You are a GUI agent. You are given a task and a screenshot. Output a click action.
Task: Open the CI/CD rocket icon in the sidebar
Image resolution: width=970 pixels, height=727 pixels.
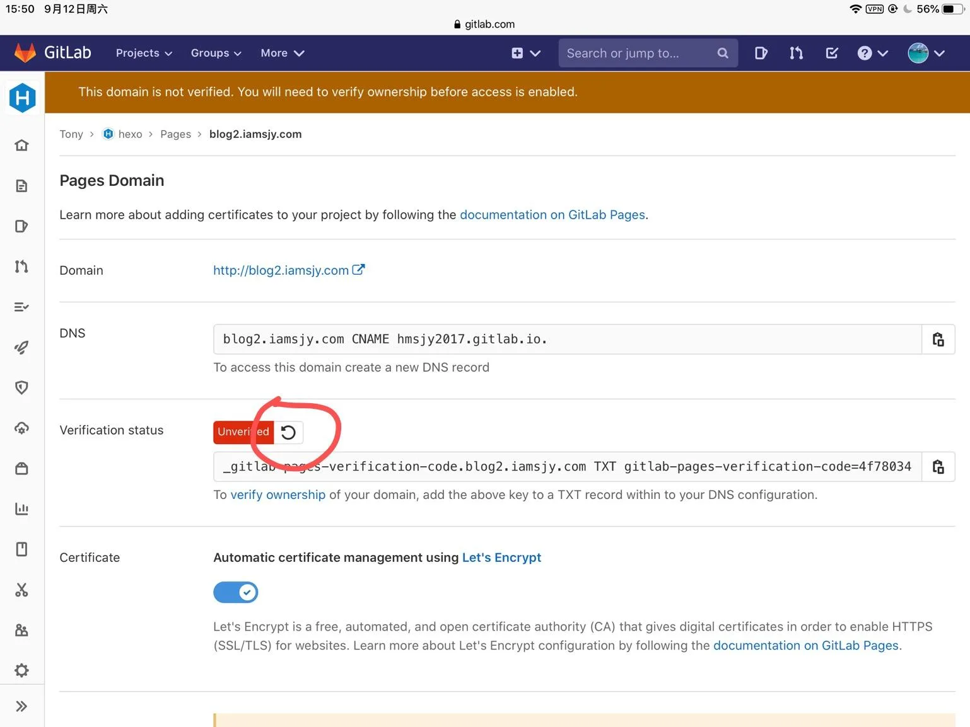(21, 347)
